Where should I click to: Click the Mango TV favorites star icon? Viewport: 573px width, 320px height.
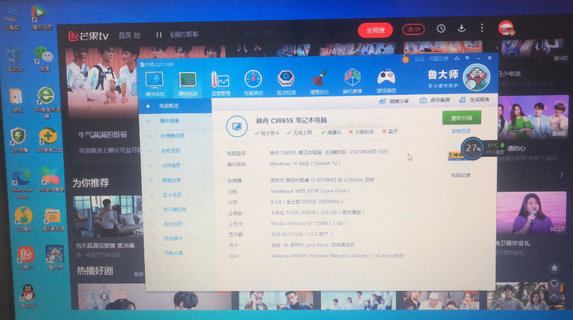554,268
